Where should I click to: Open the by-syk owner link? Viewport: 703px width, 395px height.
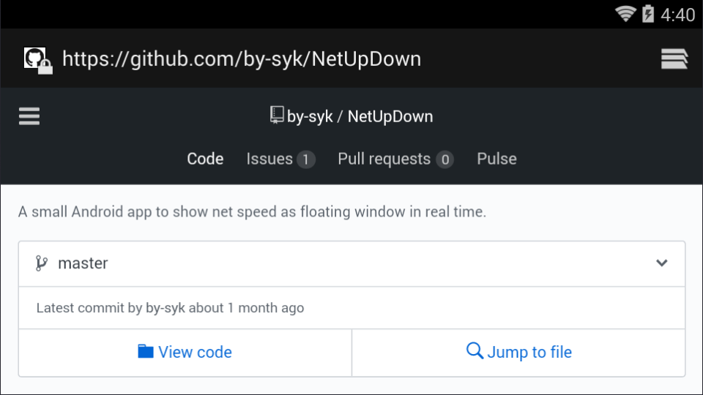tap(310, 117)
